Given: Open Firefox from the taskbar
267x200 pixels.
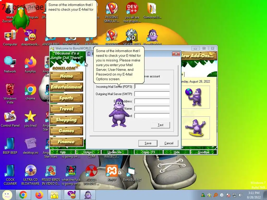Looking at the screenshot, I should click(x=39, y=195).
